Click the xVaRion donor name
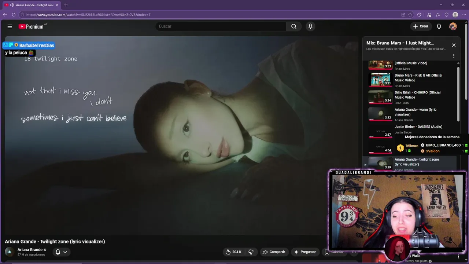The height and width of the screenshot is (264, 469). click(x=433, y=151)
